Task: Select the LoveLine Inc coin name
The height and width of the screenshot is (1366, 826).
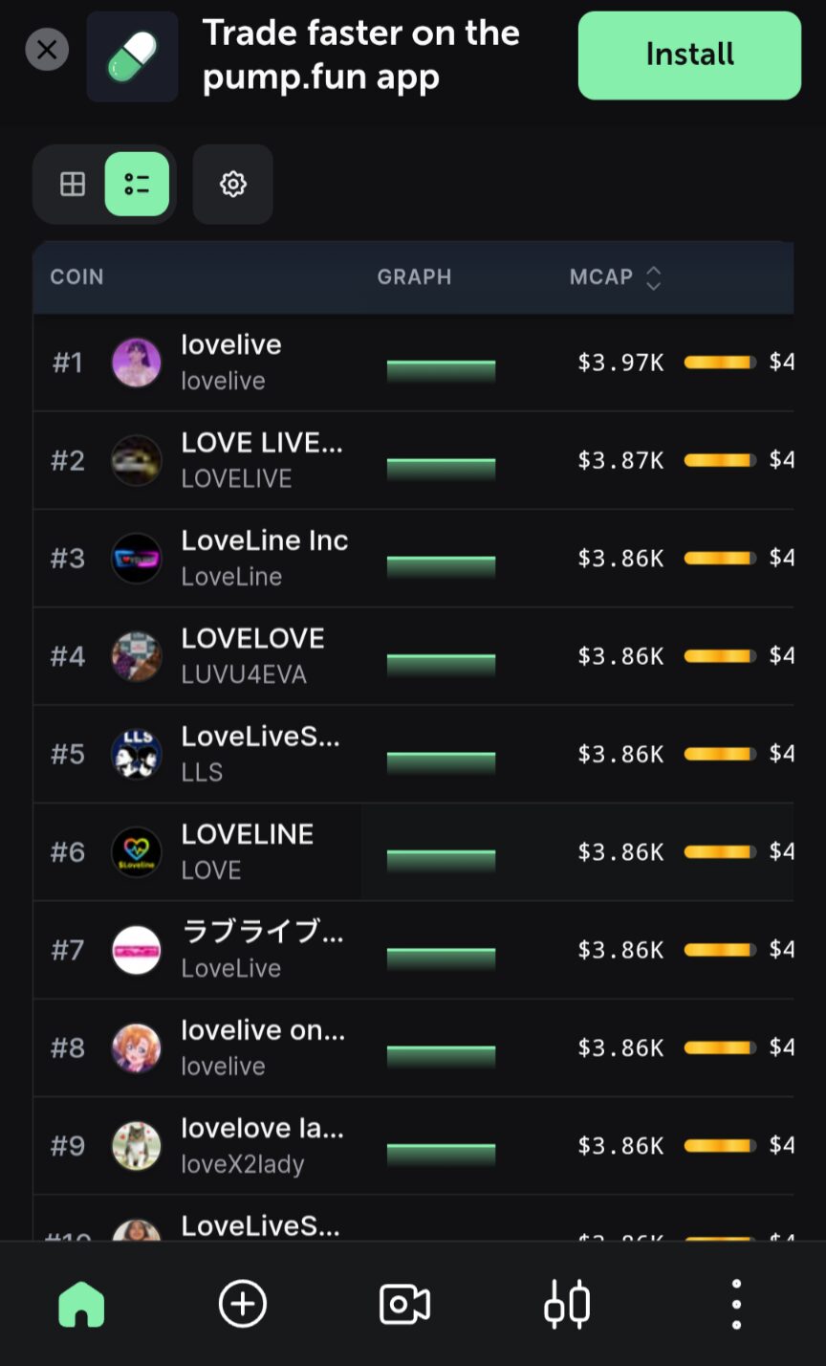Action: coord(265,540)
